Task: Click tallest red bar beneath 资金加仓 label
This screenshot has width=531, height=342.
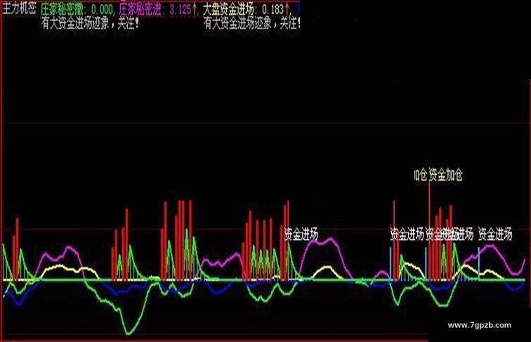Action: click(x=429, y=231)
